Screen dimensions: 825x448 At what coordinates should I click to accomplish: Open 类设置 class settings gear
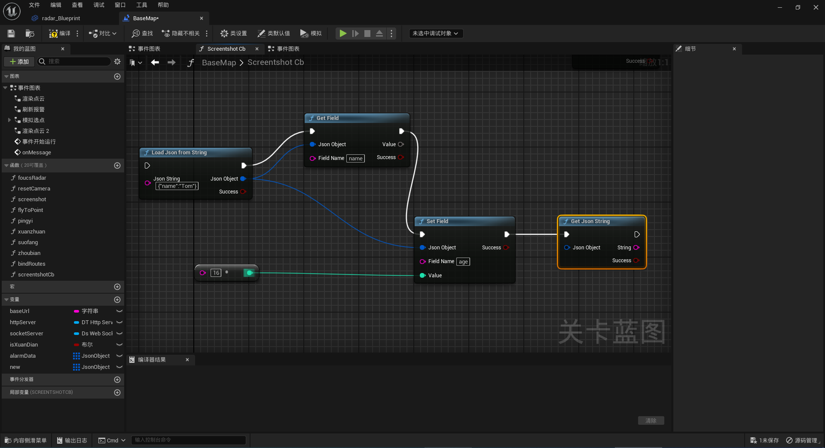click(233, 34)
